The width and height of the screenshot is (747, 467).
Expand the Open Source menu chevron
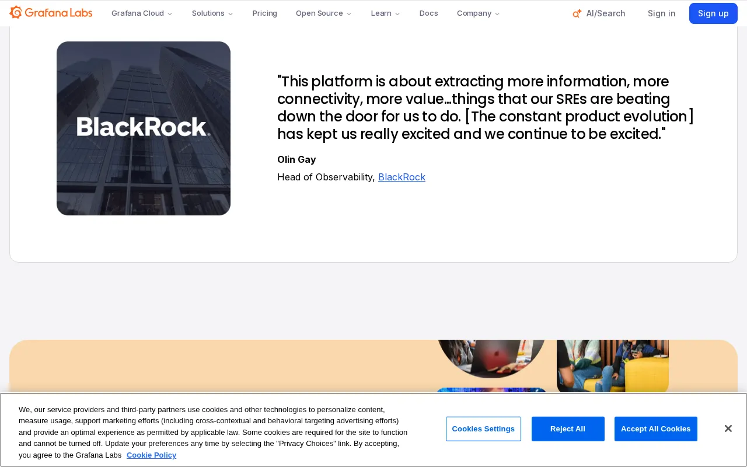coord(349,14)
